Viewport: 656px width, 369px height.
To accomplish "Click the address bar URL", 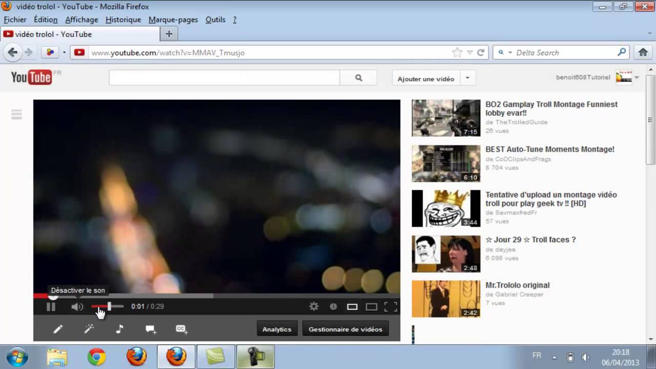I will 168,53.
